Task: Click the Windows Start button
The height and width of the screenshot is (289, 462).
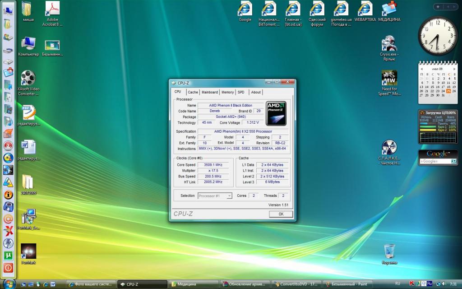Action: pos(9,284)
